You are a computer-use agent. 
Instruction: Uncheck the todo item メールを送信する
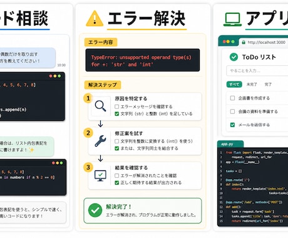(x=232, y=125)
